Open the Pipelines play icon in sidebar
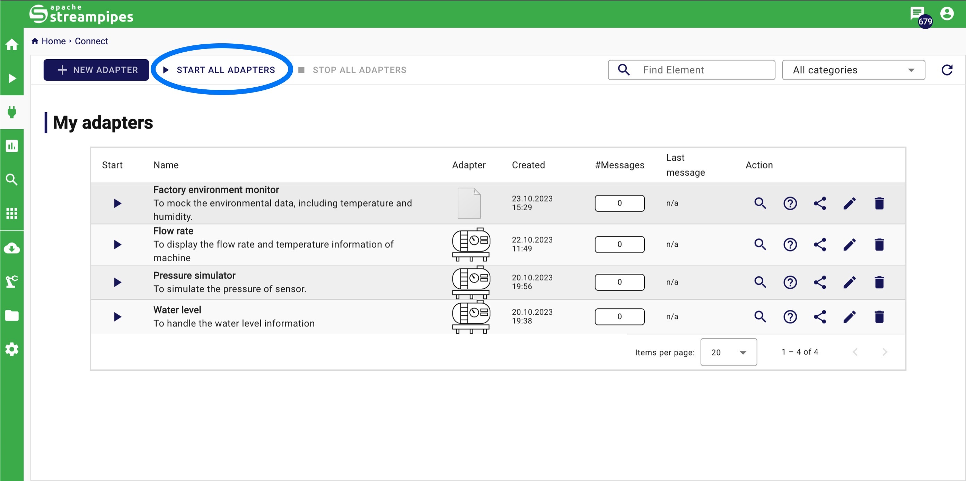Screen dimensions: 966x481 [x=12, y=78]
